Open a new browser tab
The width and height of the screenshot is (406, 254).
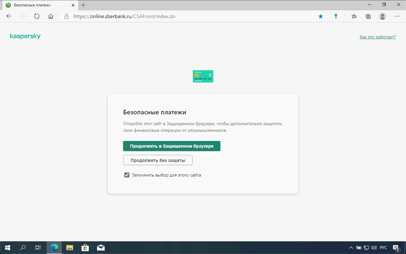83,5
